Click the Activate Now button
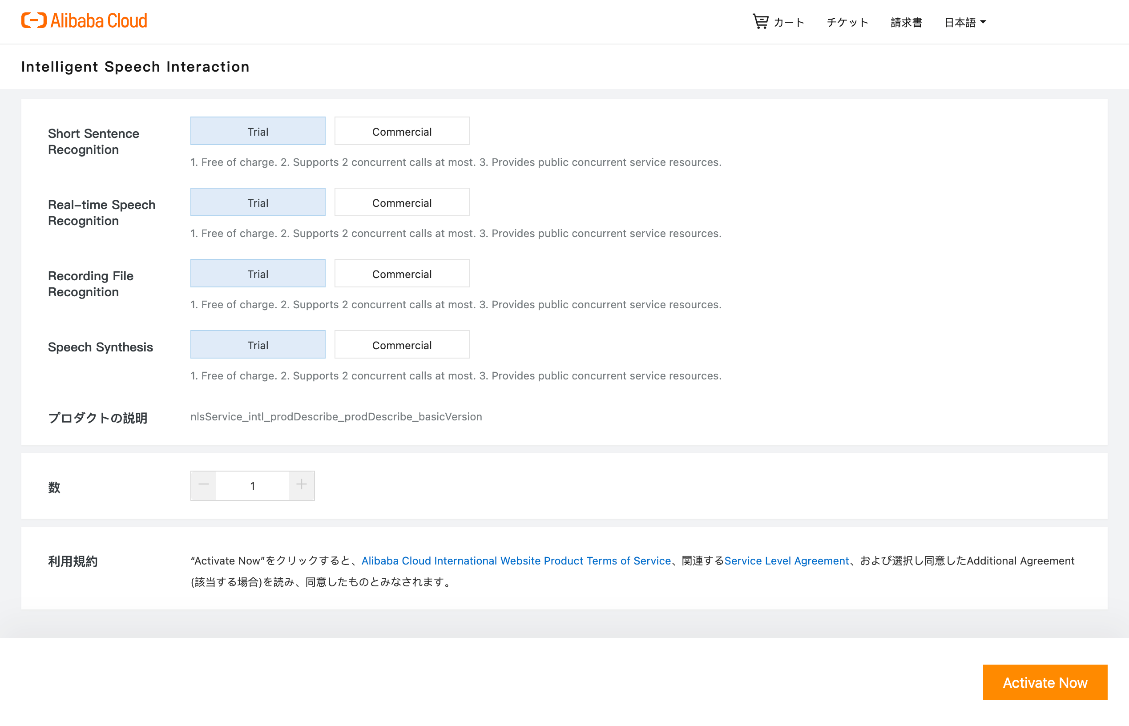This screenshot has width=1129, height=726. [1044, 682]
